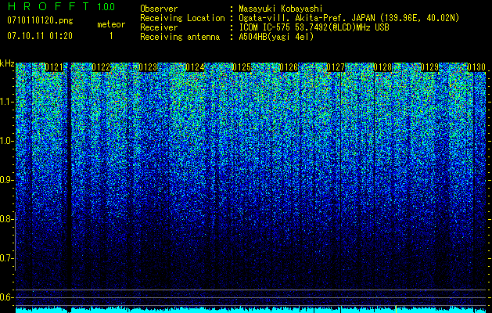Click the observer name Masayuki Kobayashi
The height and width of the screenshot is (313, 492).
(281, 9)
